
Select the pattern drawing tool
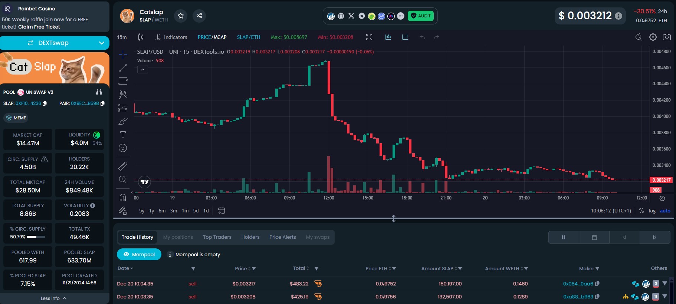(x=123, y=95)
